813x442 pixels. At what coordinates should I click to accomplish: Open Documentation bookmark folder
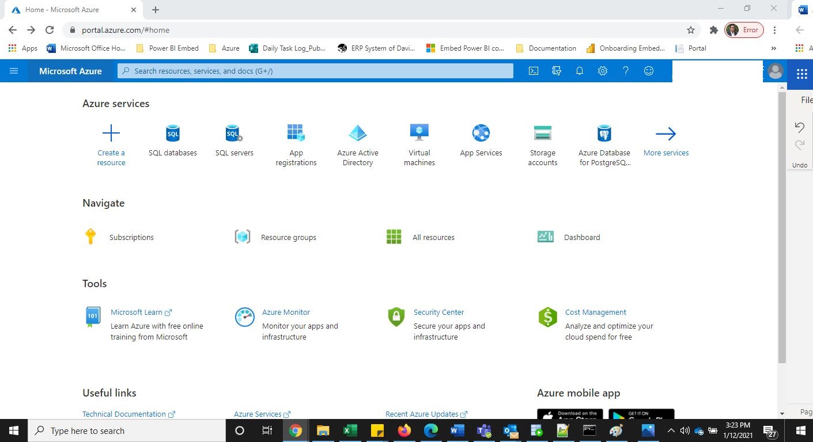coord(546,48)
